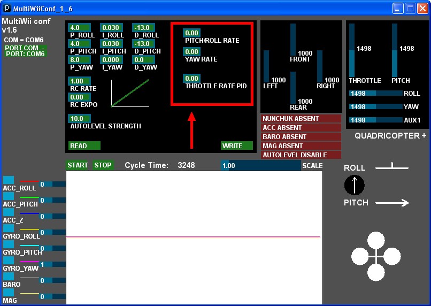Click the BARO ABSENT status indicator
Screen dimensions: 431x306
[301, 137]
